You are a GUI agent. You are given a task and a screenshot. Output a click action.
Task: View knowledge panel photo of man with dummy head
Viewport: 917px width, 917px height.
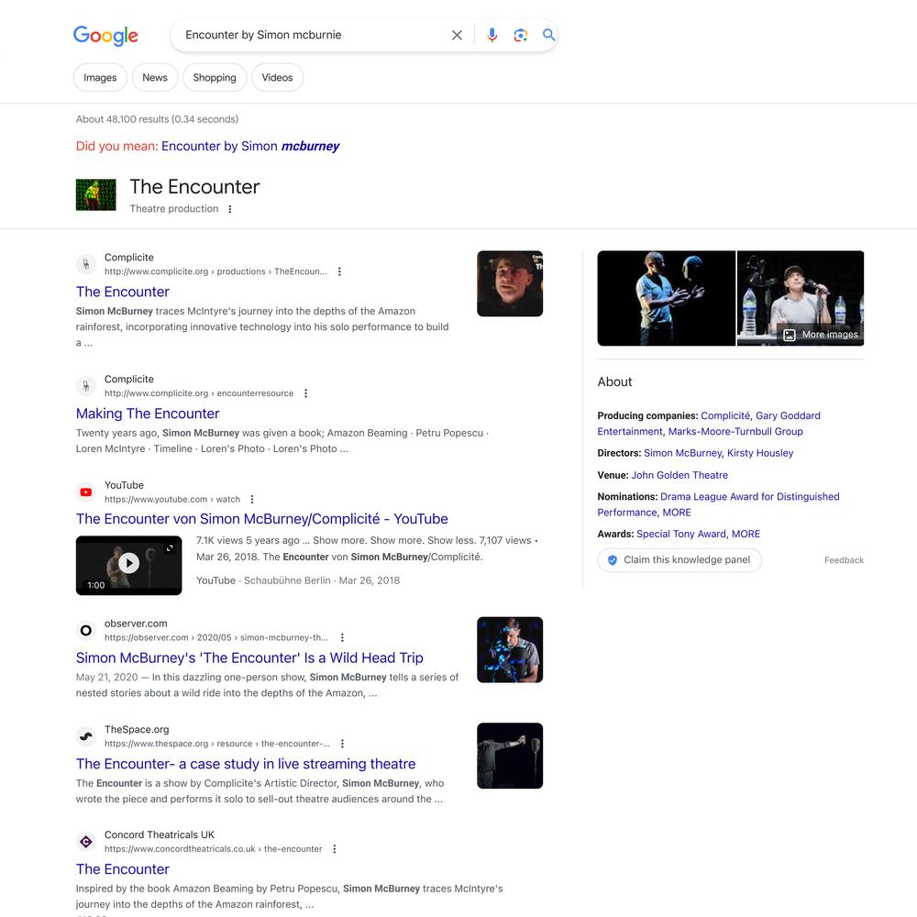[x=666, y=298]
